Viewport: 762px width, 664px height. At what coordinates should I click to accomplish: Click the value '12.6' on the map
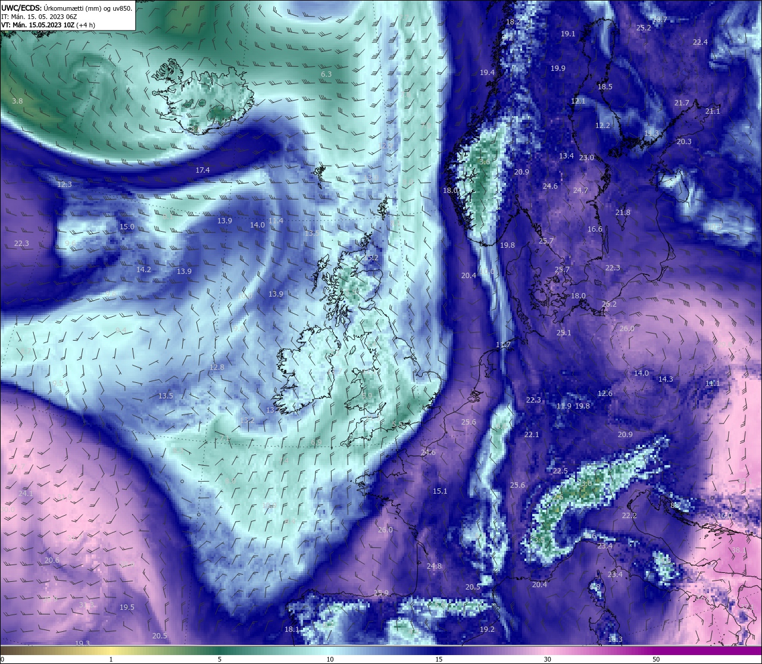tap(605, 394)
